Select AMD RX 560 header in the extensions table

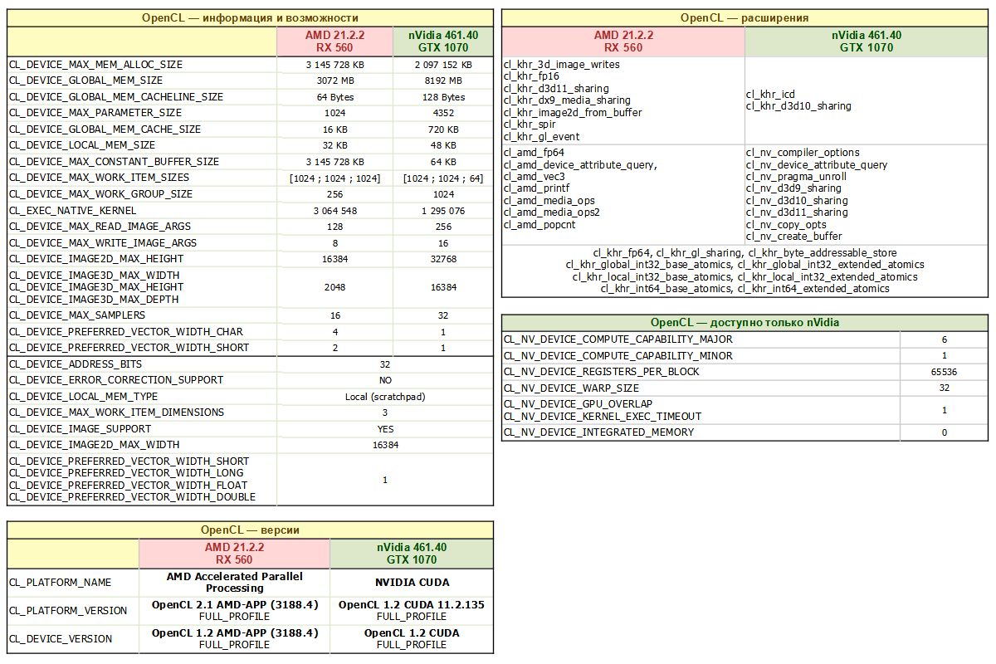(623, 41)
